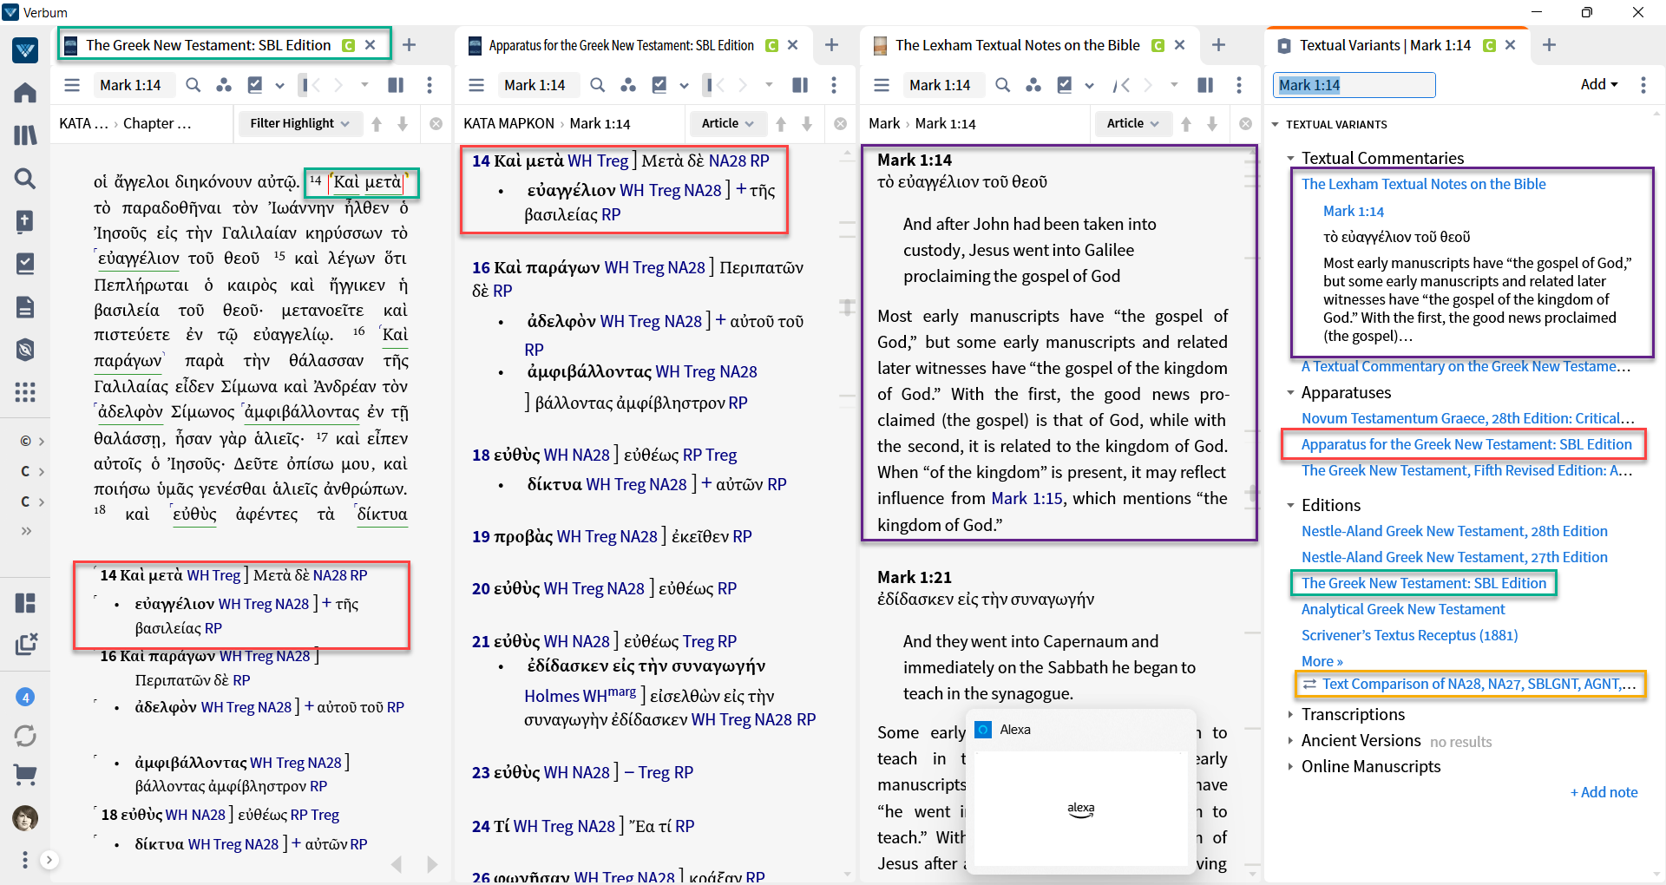
Task: Open Article dropdown in Lexham panel
Action: click(x=1133, y=123)
